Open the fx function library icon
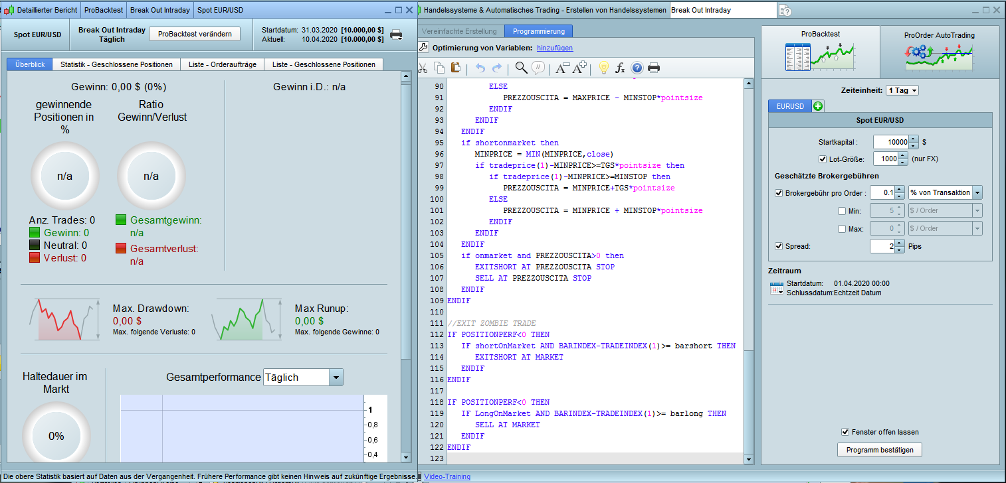 620,68
